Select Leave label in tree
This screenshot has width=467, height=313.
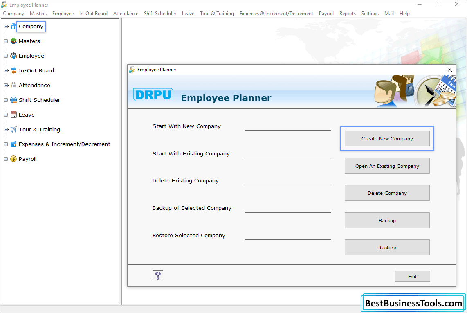[x=27, y=115]
